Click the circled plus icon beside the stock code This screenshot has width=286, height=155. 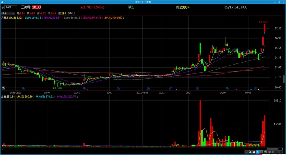click(x=3, y=7)
